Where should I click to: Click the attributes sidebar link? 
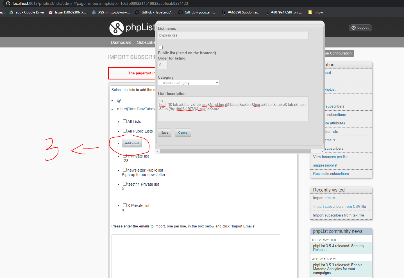point(335,123)
